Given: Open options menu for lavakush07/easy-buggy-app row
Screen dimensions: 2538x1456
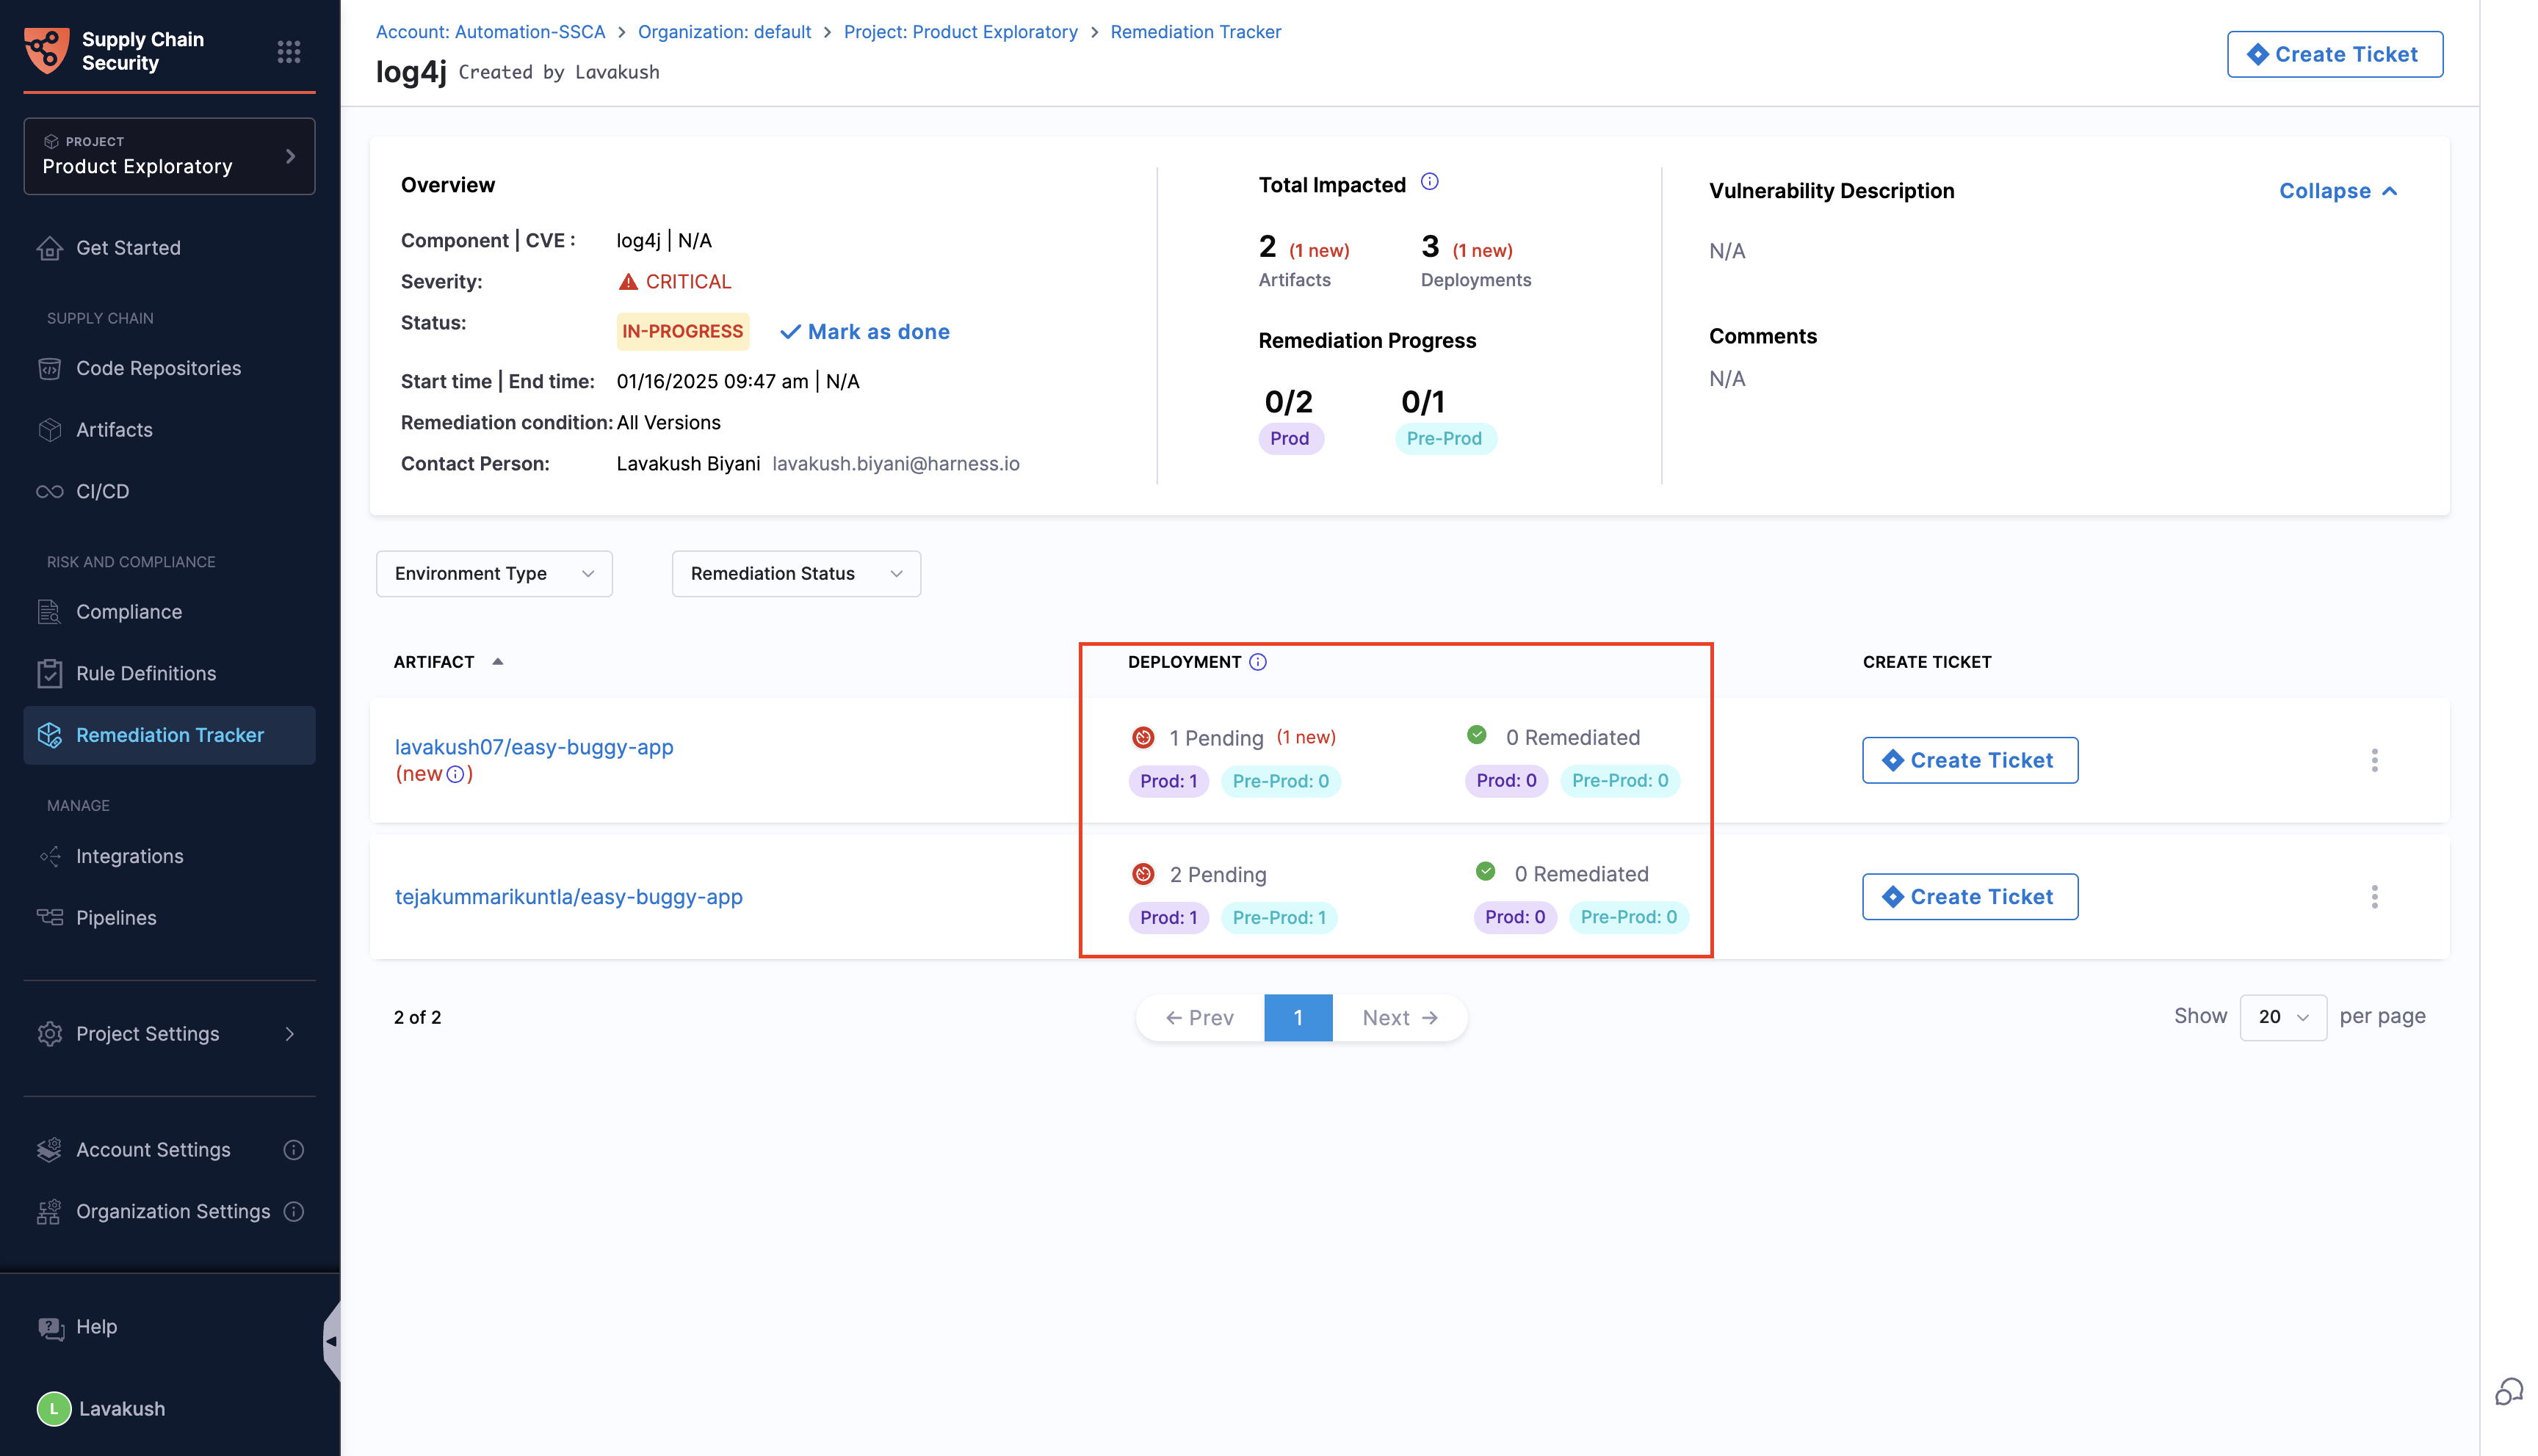Looking at the screenshot, I should click(x=2374, y=760).
